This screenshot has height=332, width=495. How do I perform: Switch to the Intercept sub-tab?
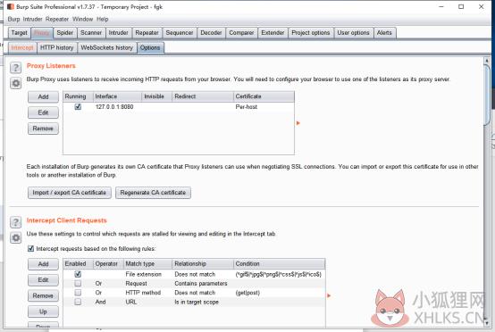point(22,47)
